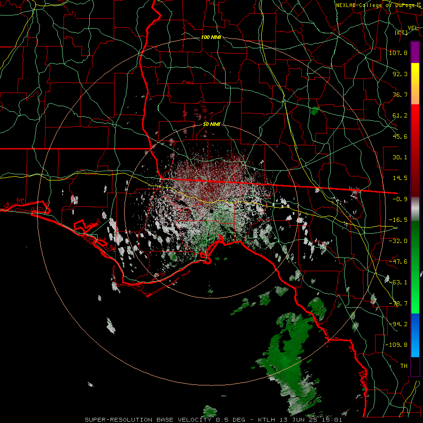Click the -32.0 value on the velocity scale
This screenshot has width=423, height=423.
398,241
